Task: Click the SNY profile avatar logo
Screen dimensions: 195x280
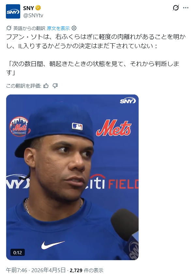Action: coord(13,11)
